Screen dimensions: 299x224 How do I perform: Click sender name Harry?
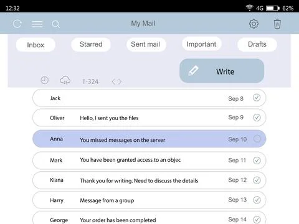(57, 200)
